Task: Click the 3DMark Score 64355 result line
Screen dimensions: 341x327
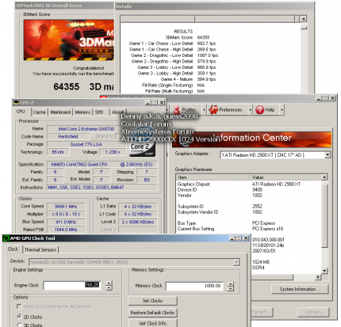Action: point(187,37)
